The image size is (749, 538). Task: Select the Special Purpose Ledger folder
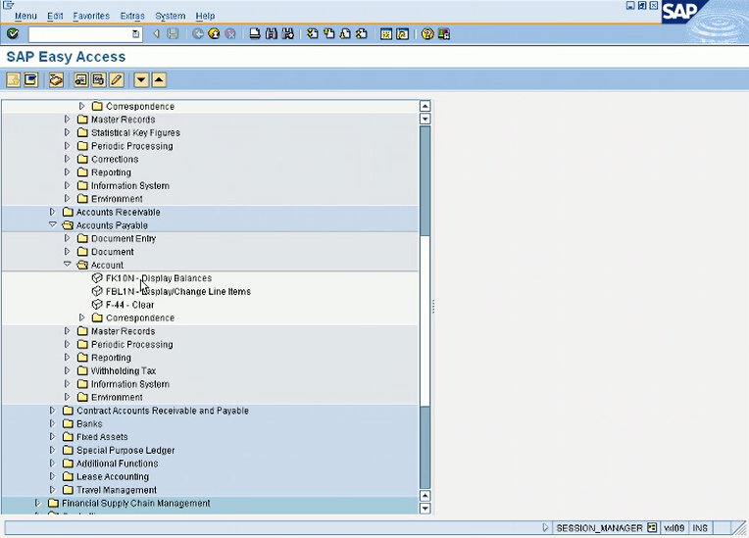[x=125, y=450]
